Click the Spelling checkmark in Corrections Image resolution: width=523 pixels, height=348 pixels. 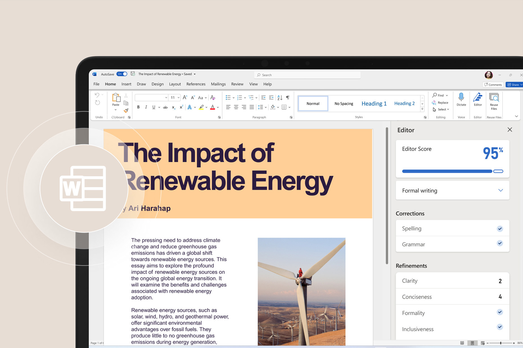[500, 229]
